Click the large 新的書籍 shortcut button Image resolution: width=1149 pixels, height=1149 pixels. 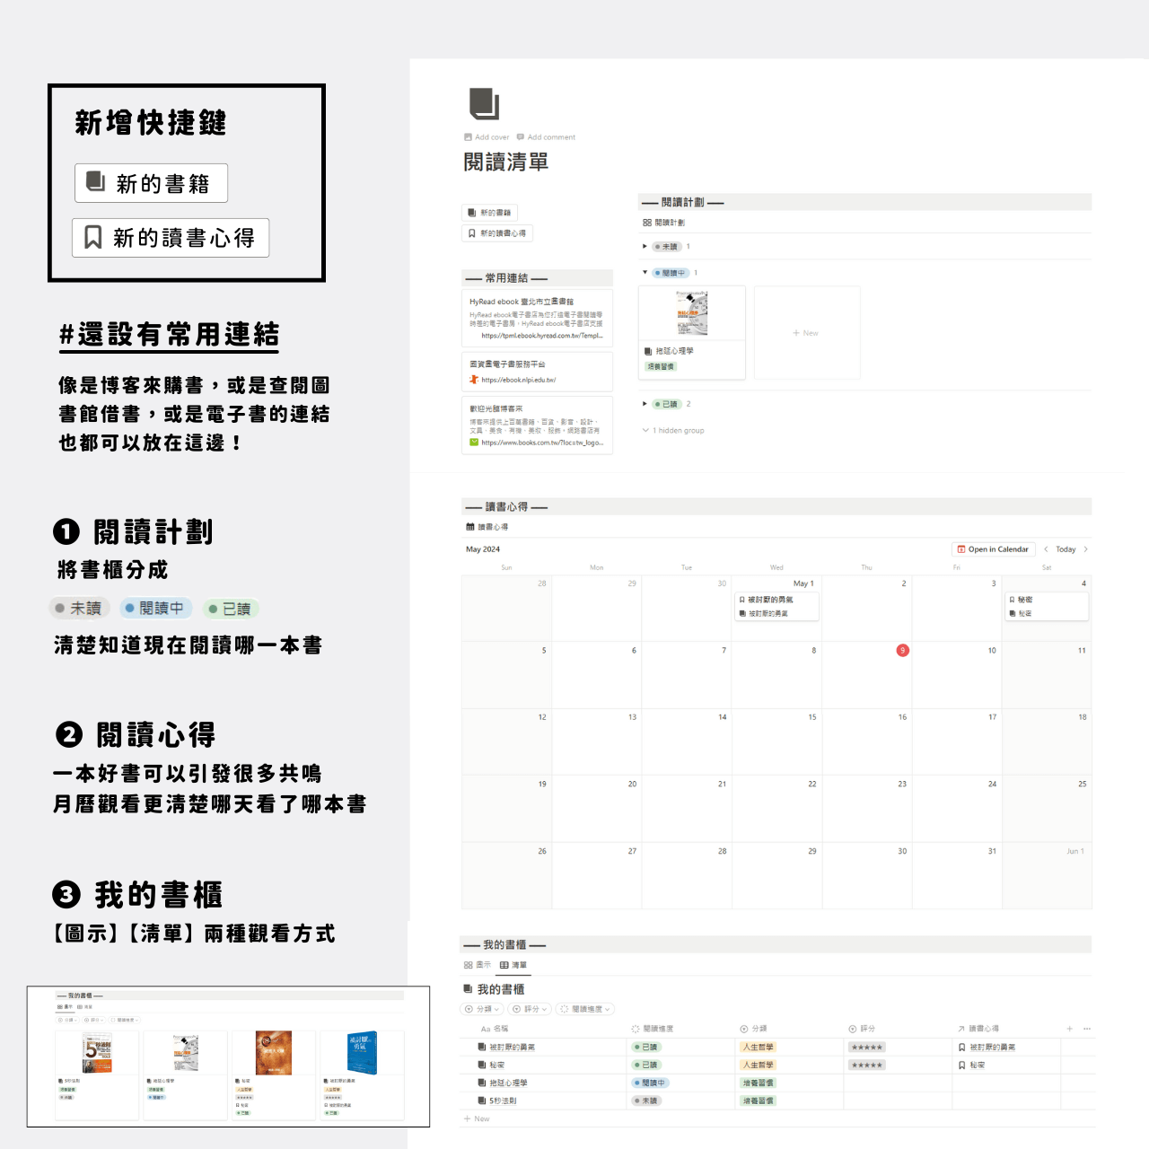click(151, 183)
